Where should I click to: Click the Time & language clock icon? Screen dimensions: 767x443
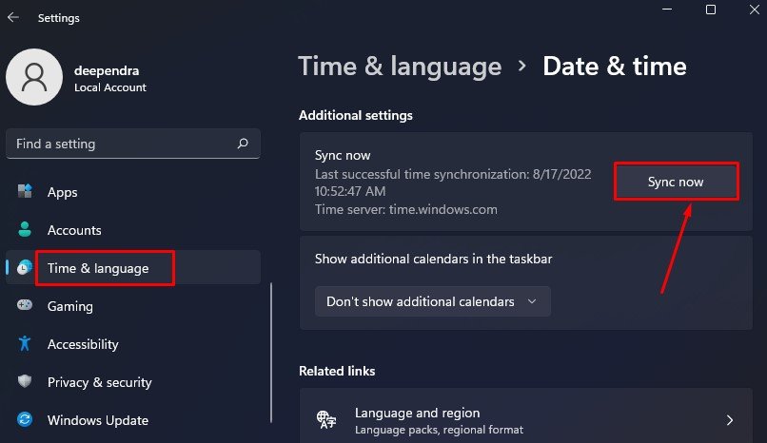tap(25, 268)
